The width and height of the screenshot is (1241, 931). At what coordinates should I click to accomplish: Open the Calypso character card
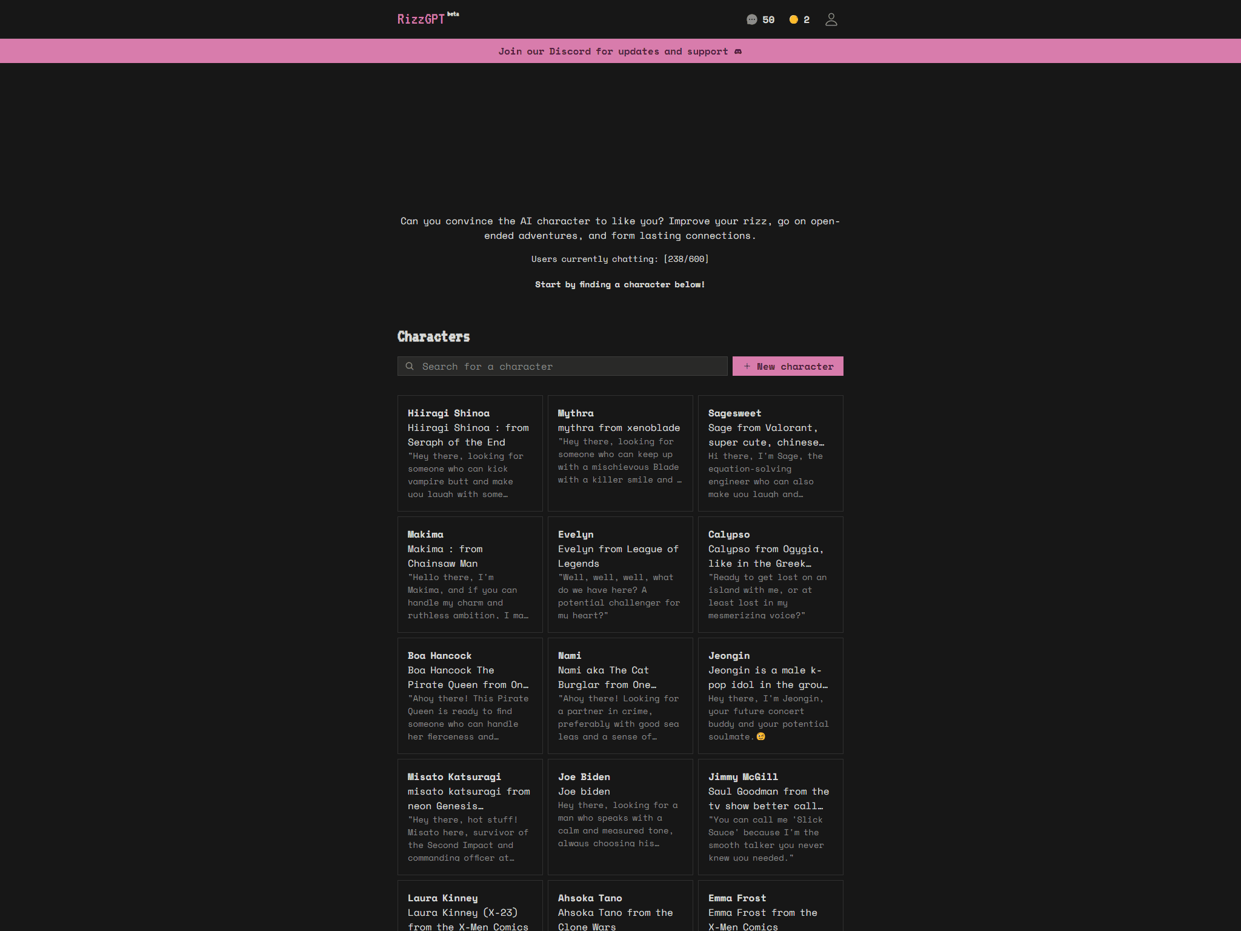771,575
